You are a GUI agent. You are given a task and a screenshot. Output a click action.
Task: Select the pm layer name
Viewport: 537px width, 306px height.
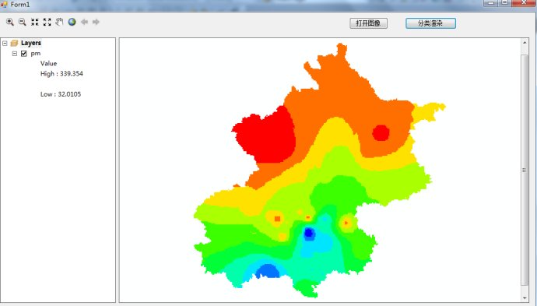(35, 54)
